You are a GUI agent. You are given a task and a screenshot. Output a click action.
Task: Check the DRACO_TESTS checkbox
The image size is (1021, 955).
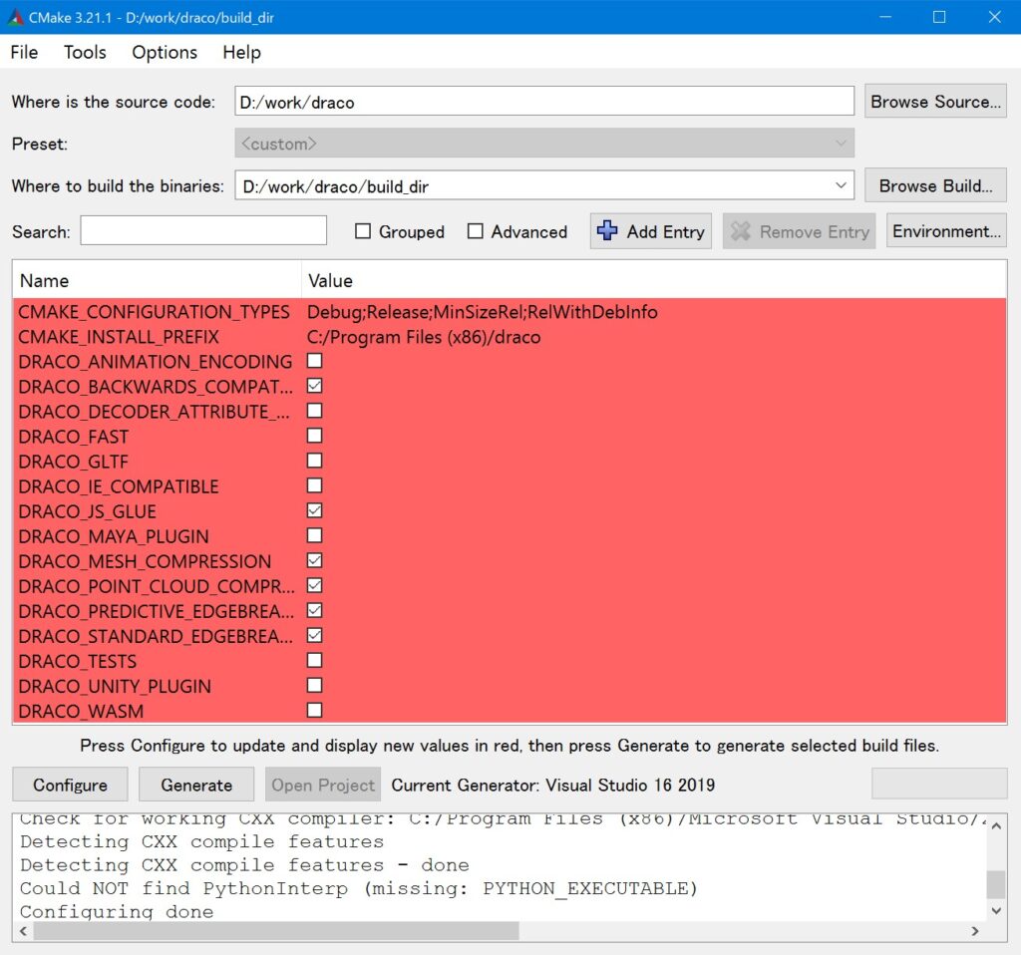click(314, 660)
